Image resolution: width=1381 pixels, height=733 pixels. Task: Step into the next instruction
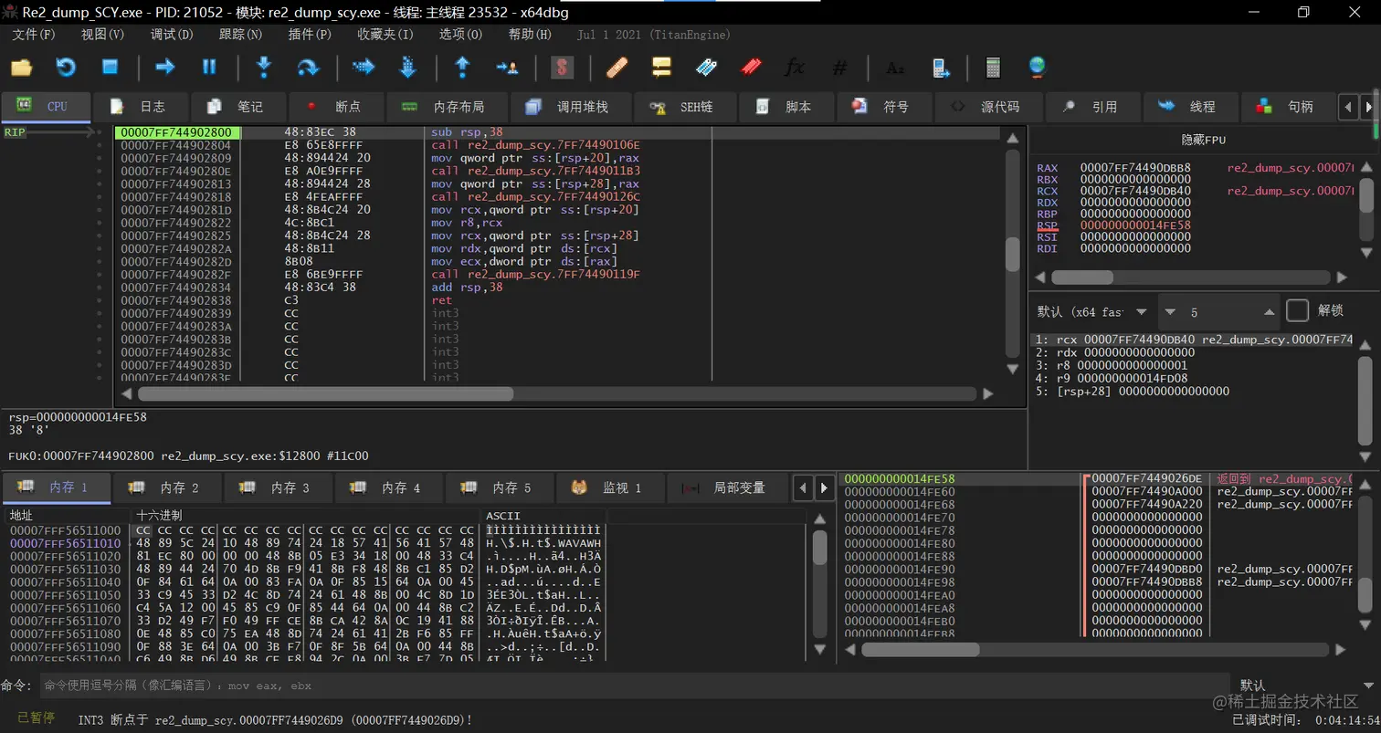(264, 67)
